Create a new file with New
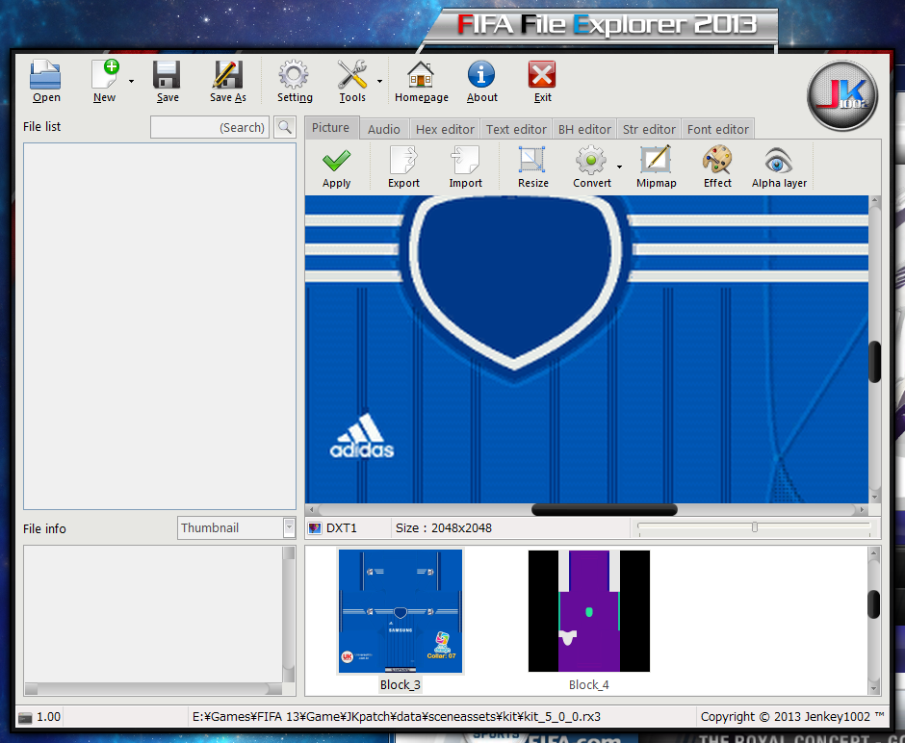Image resolution: width=905 pixels, height=743 pixels. click(x=105, y=82)
